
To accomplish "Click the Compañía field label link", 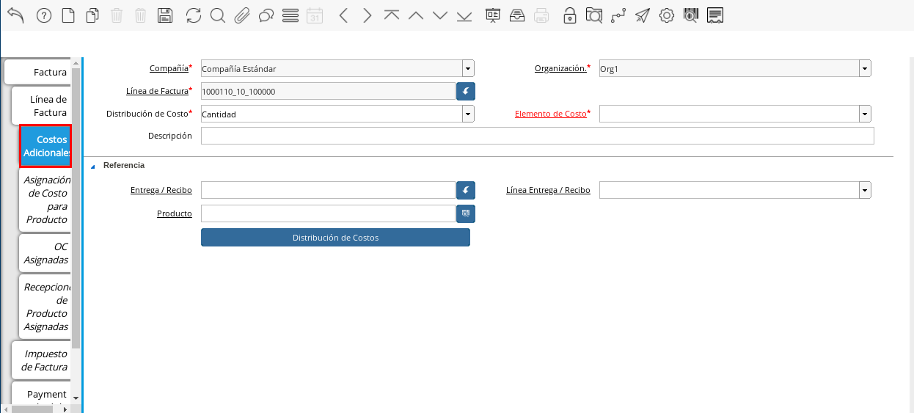I will point(169,68).
